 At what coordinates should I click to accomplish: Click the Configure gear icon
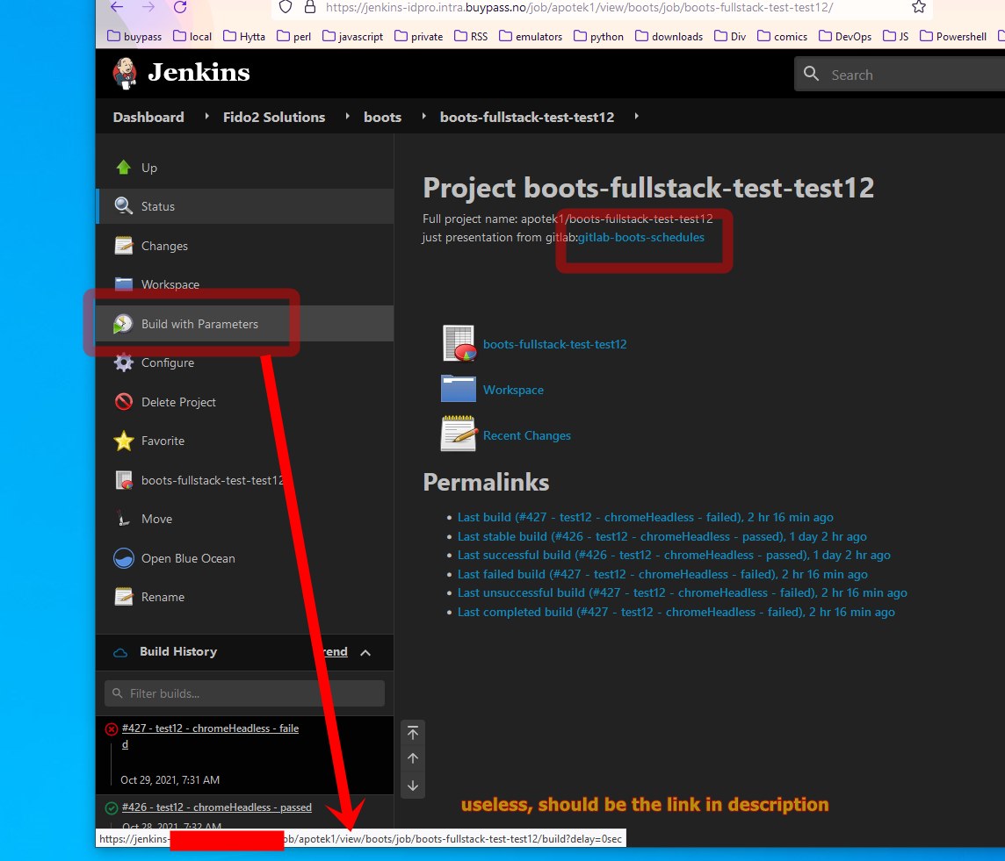[x=124, y=362]
